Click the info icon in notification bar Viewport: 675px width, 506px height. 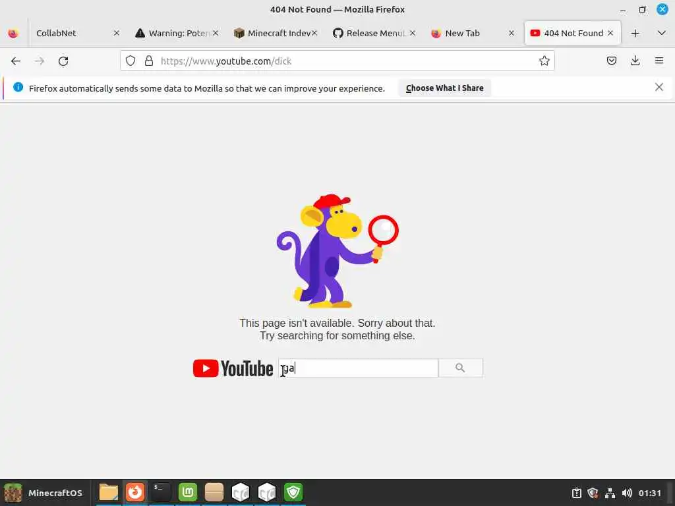pos(18,88)
